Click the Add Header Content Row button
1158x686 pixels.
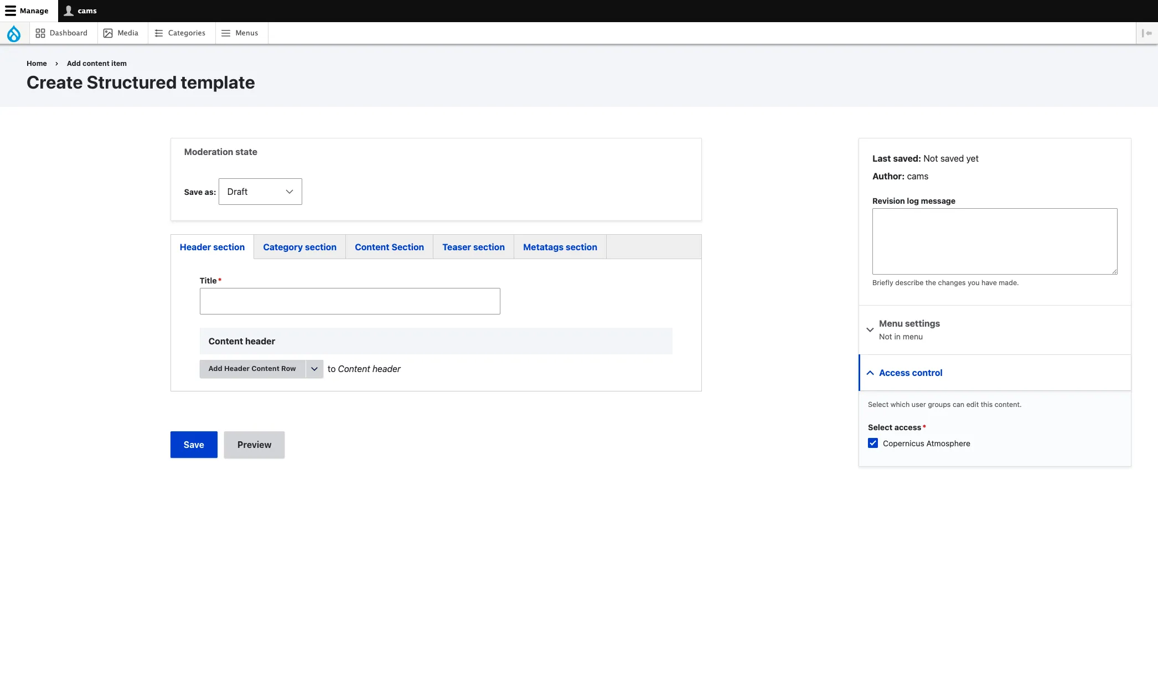pos(252,369)
